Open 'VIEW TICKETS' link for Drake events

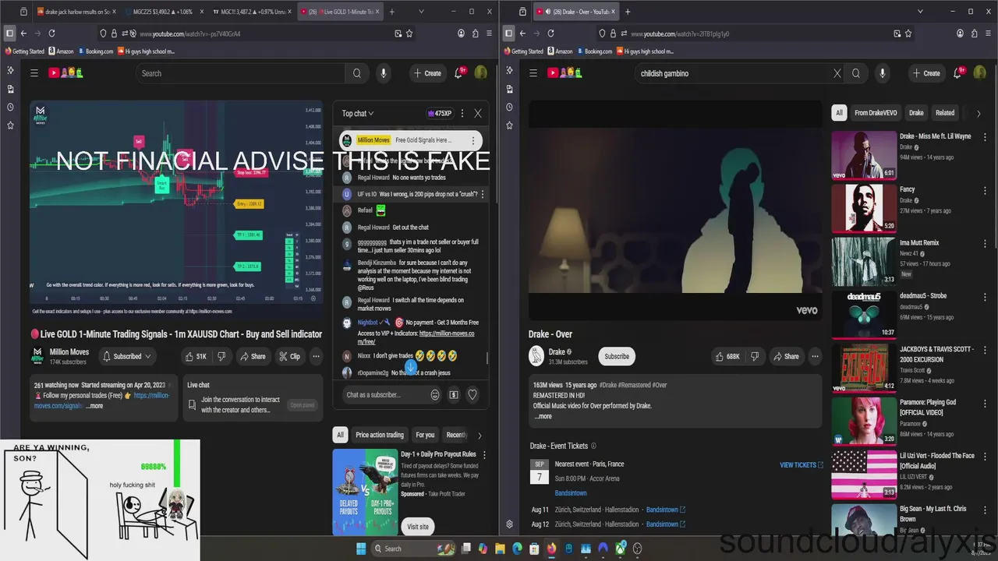pos(802,465)
